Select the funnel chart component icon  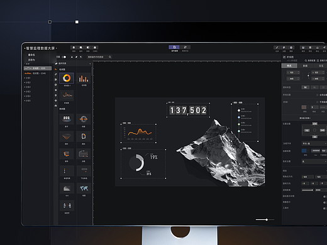point(67,136)
